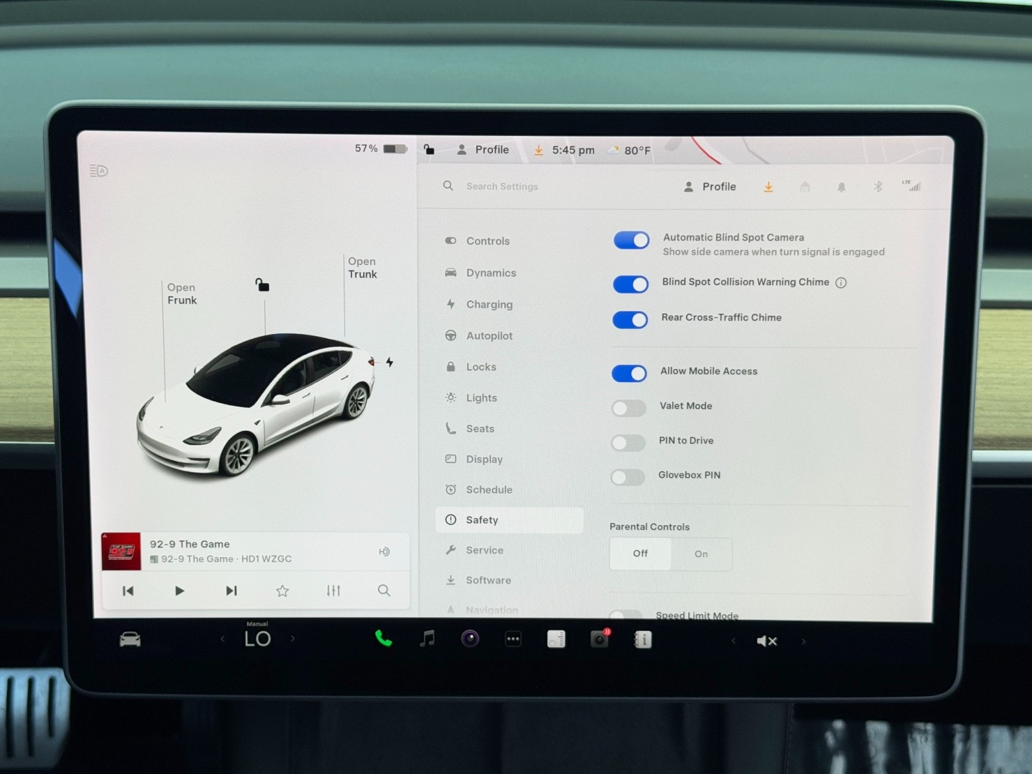Tap the muted volume speaker icon
Viewport: 1032px width, 774px height.
pos(766,640)
